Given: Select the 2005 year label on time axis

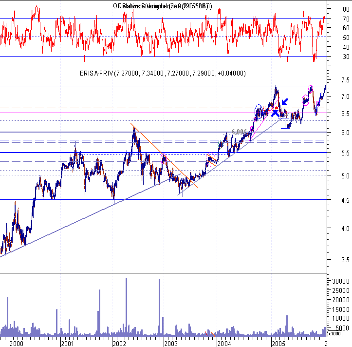Looking at the screenshot, I should [278, 344].
